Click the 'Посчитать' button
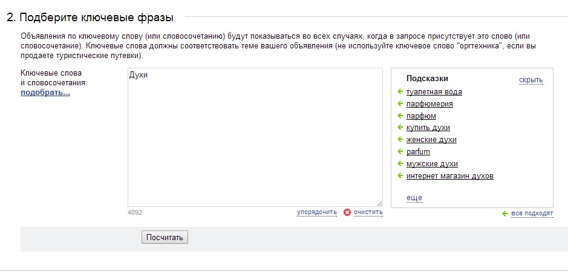The height and width of the screenshot is (274, 568). [165, 237]
